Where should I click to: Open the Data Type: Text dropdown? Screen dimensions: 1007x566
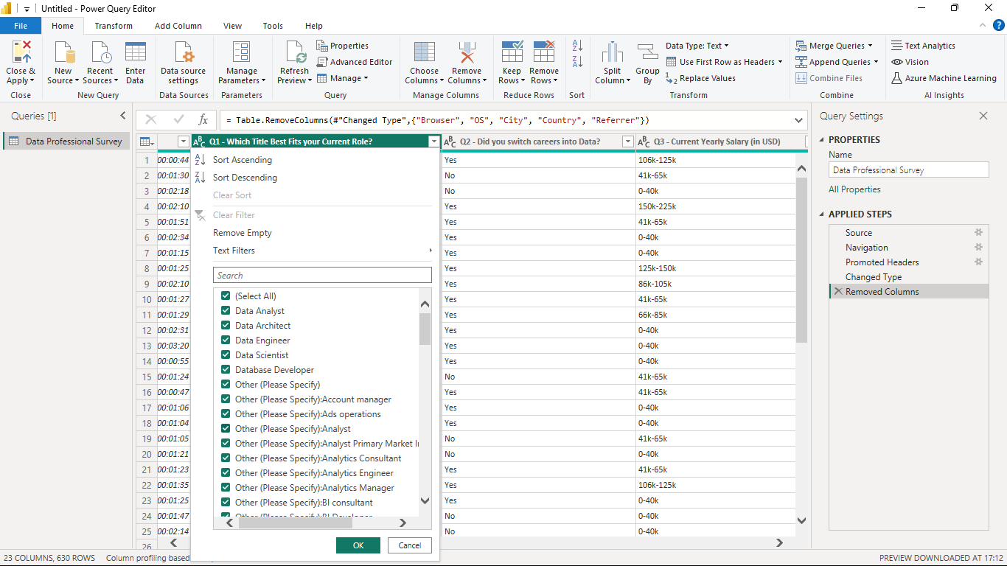pos(697,46)
